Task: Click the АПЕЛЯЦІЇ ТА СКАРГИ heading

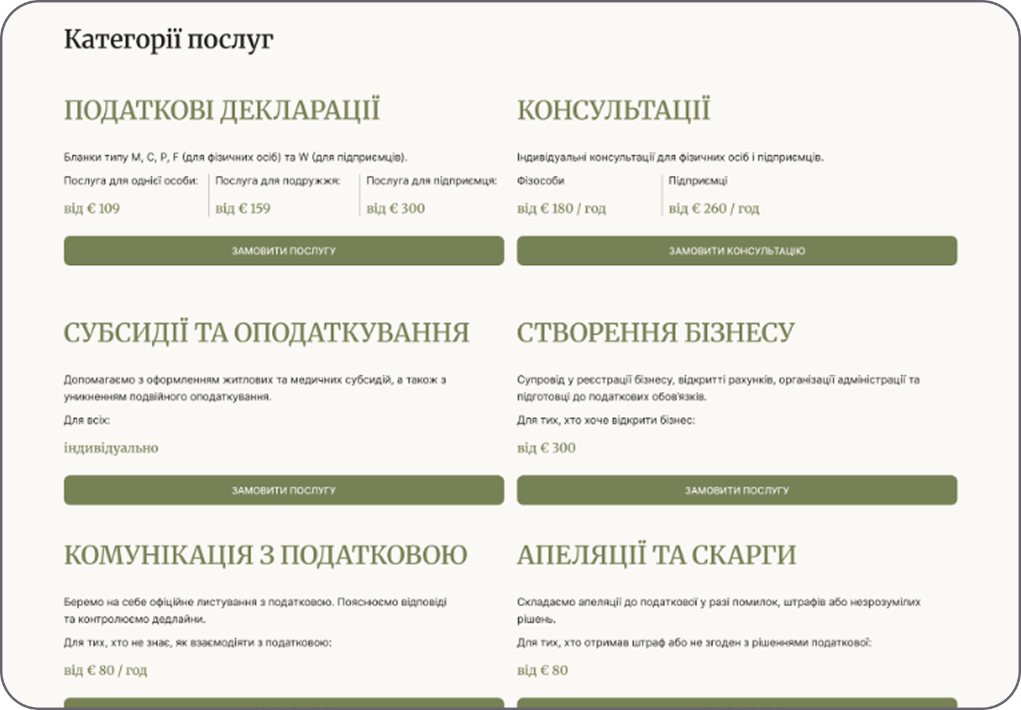Action: (x=657, y=555)
